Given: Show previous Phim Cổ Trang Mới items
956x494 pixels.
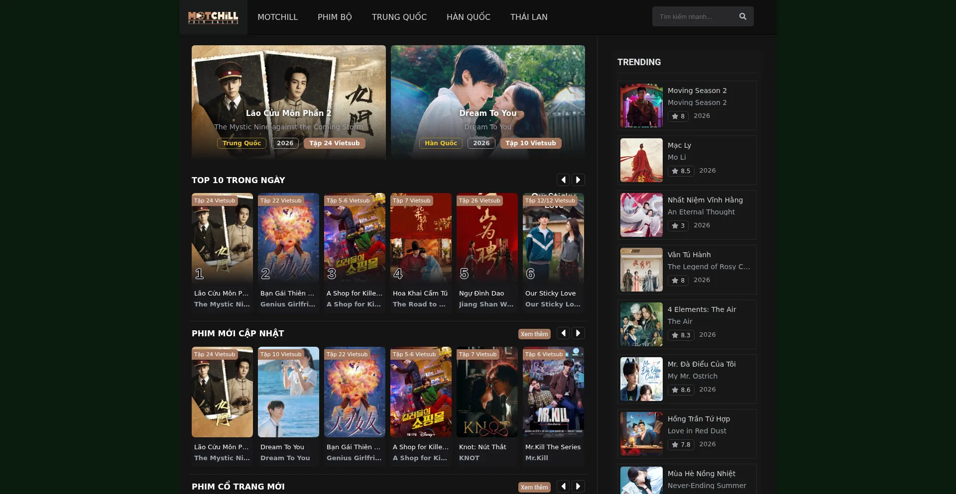Looking at the screenshot, I should click(x=563, y=487).
